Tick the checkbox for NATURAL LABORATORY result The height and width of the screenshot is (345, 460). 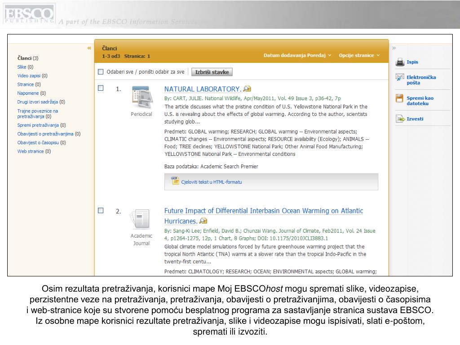101,88
